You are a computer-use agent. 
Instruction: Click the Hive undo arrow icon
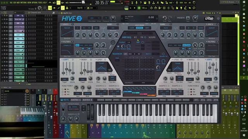pos(164,18)
